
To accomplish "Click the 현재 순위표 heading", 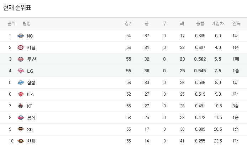I will (17, 8).
